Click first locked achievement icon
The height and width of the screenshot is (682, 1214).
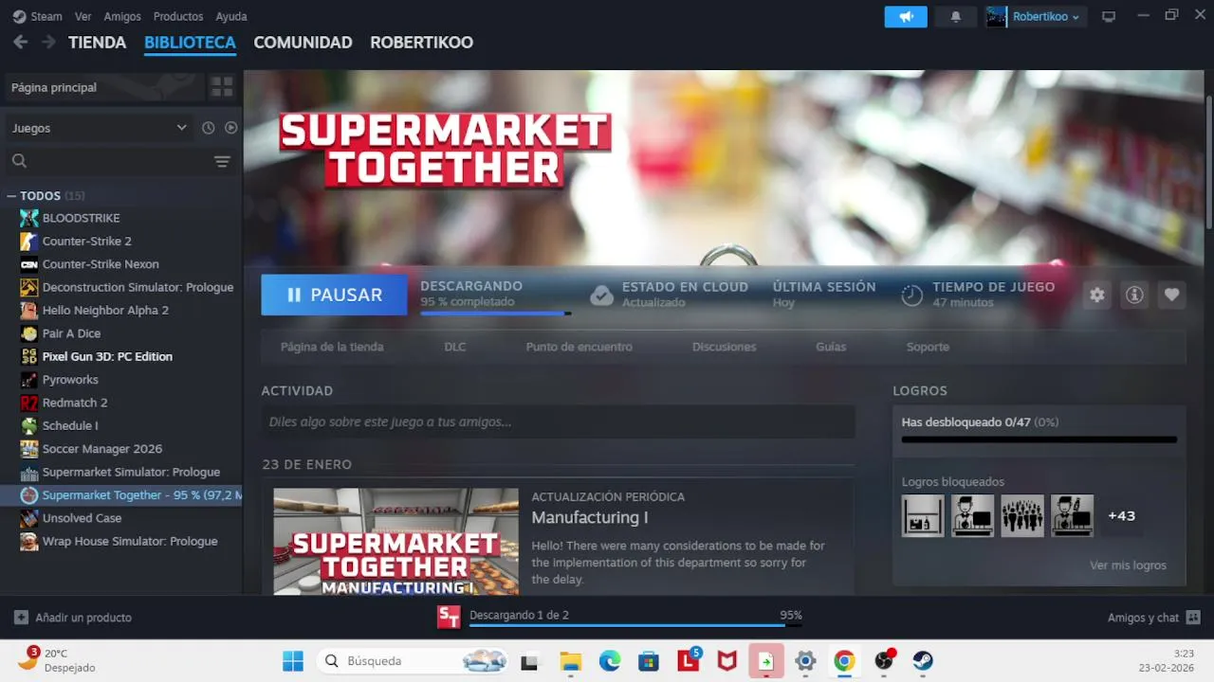click(x=923, y=515)
